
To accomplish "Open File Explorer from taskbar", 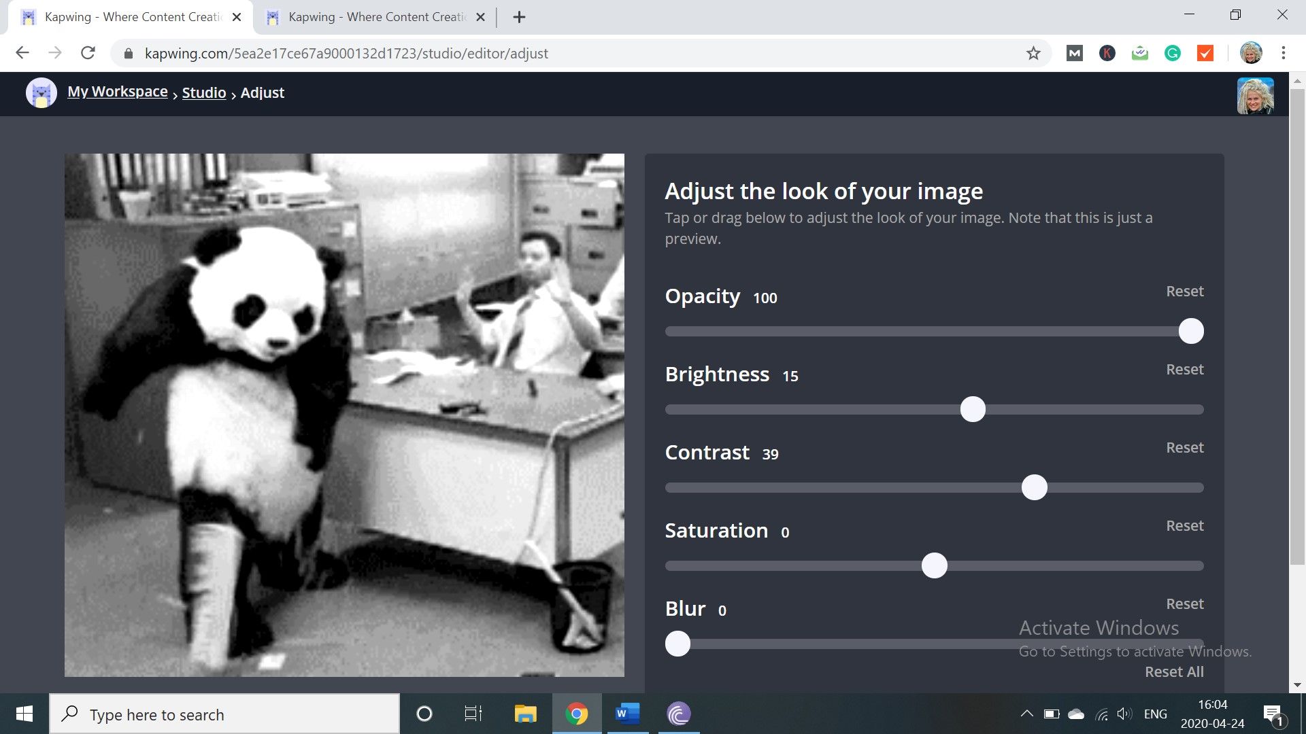I will point(525,714).
